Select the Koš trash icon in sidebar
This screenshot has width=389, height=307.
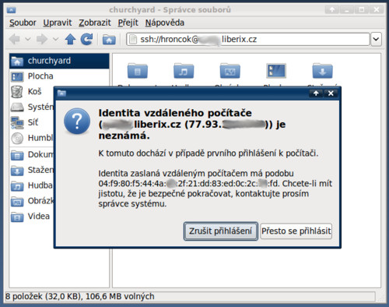pyautogui.click(x=17, y=92)
